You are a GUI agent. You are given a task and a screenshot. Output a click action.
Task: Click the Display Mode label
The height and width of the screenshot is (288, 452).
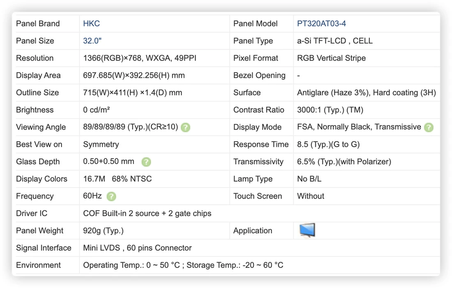click(257, 127)
